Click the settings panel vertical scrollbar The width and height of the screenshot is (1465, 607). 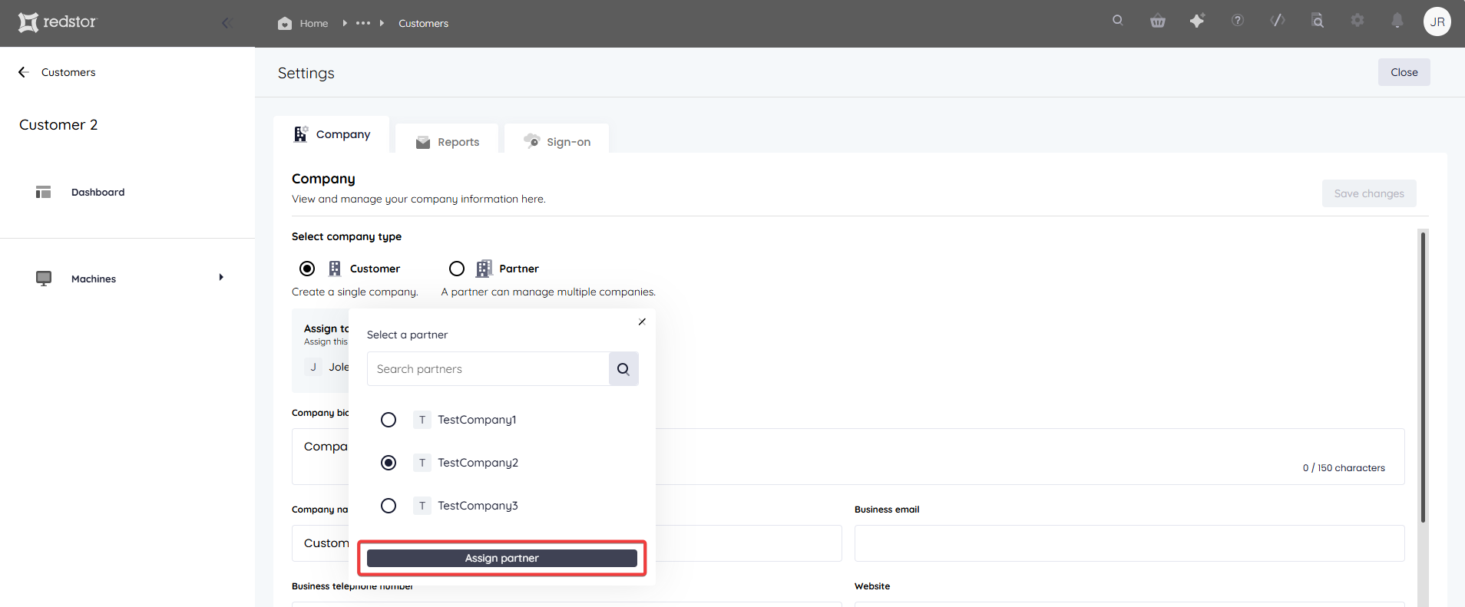1423,378
